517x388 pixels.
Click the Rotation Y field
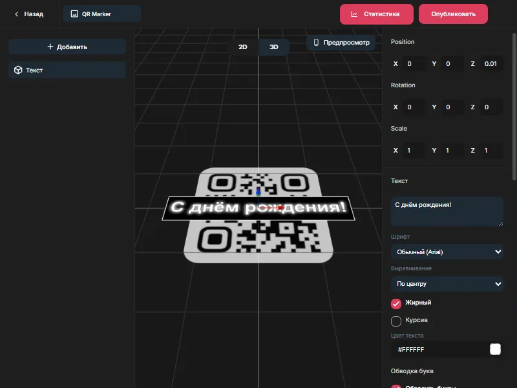click(x=454, y=107)
